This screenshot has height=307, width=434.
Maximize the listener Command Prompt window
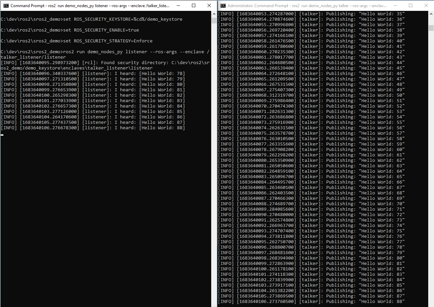tap(194, 5)
